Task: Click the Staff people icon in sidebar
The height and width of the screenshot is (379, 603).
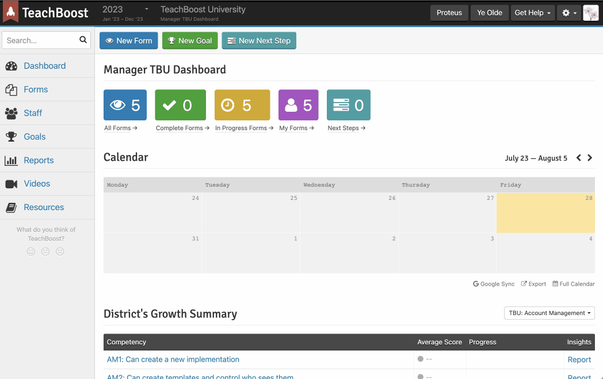Action: (11, 113)
